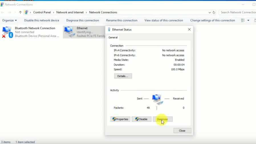Screen dimensions: 256x144
Task: Click the Diagnose button in dialog
Action: click(162, 119)
